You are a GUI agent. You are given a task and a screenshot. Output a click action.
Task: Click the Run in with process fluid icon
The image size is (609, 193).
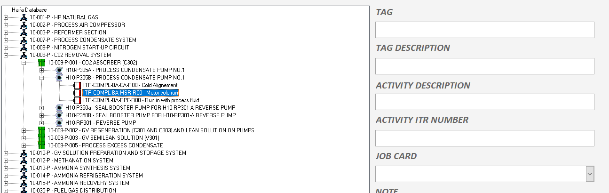(x=77, y=100)
